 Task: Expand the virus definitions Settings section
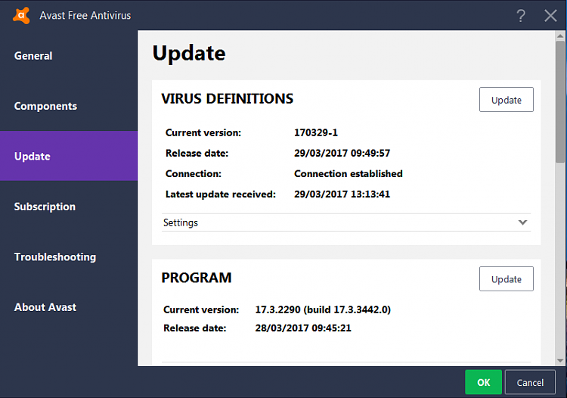(346, 222)
